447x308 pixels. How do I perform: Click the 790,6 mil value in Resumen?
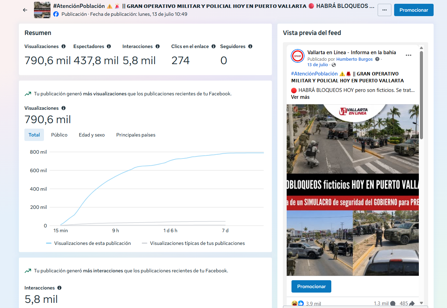(x=48, y=61)
